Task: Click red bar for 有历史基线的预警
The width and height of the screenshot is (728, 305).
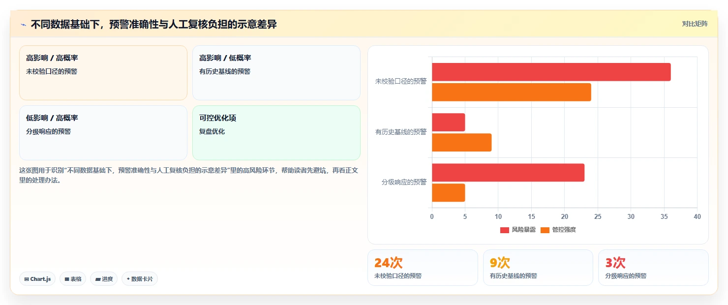Action: click(x=449, y=122)
